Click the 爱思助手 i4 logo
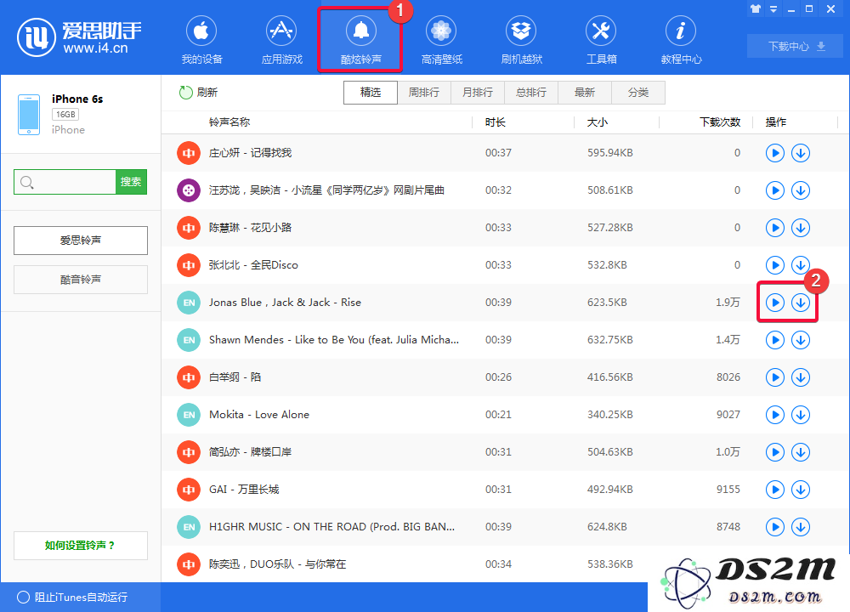Screen dimensions: 850x612 [79, 37]
